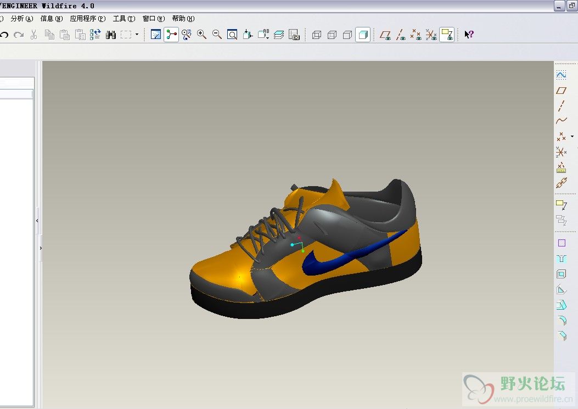Open the Layers tool
Screen dimensions: 578x409
pos(279,34)
